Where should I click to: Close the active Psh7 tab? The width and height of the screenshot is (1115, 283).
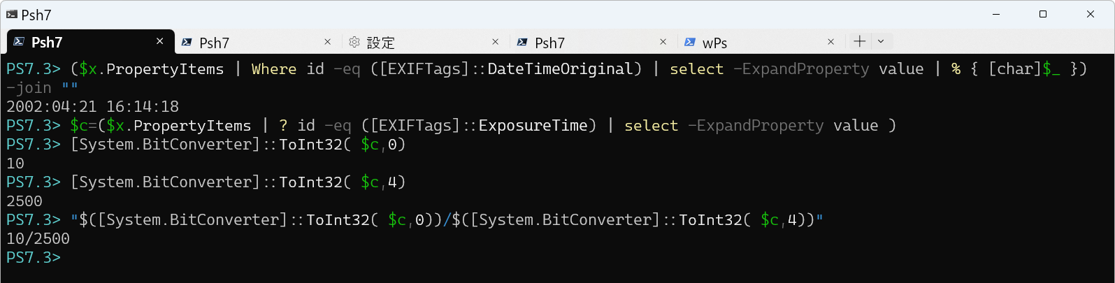pos(159,42)
